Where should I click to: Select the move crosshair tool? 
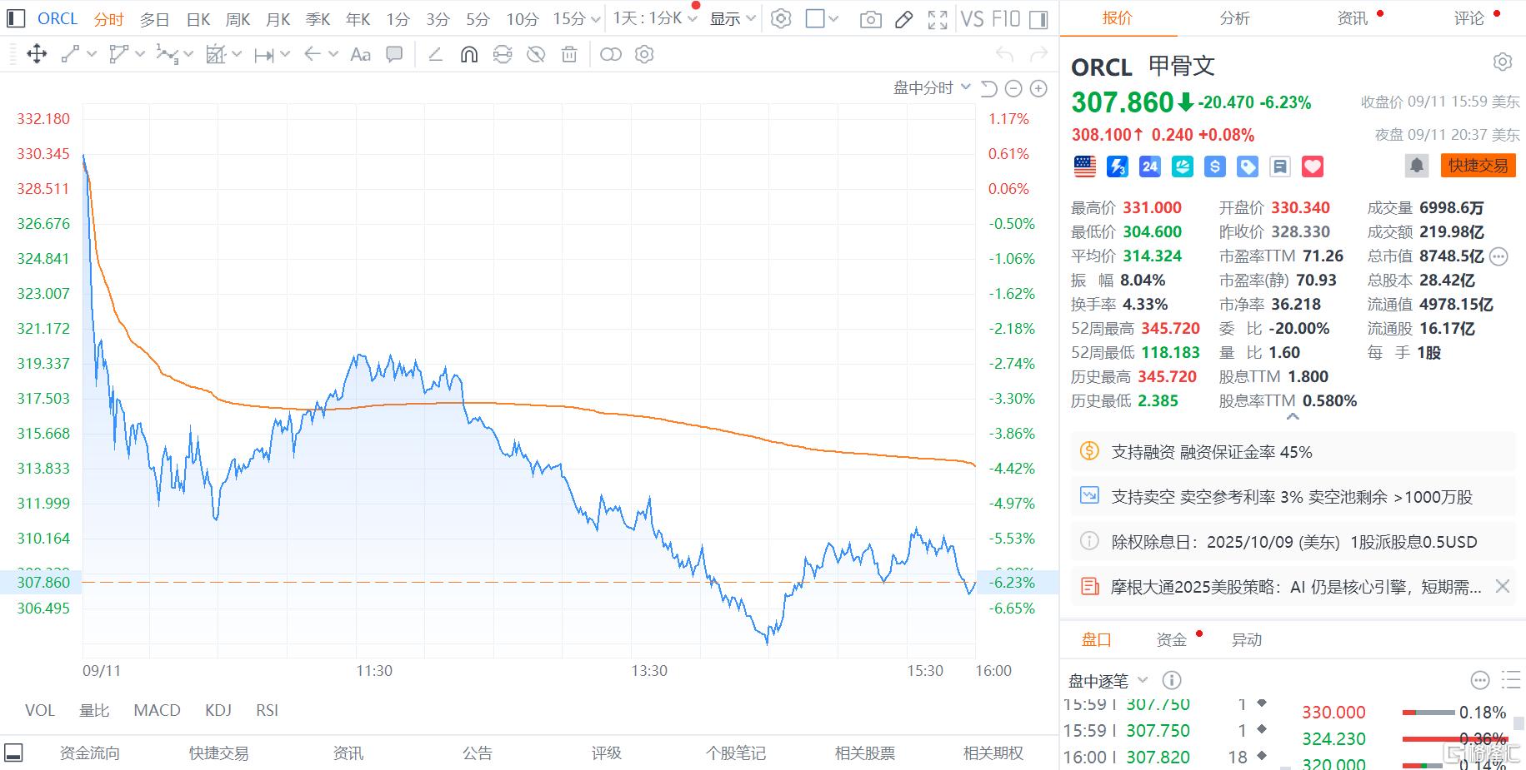coord(37,55)
